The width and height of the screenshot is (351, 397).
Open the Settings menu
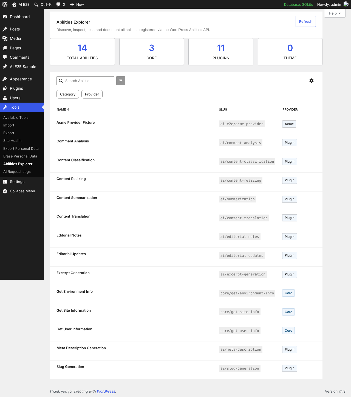[22, 182]
